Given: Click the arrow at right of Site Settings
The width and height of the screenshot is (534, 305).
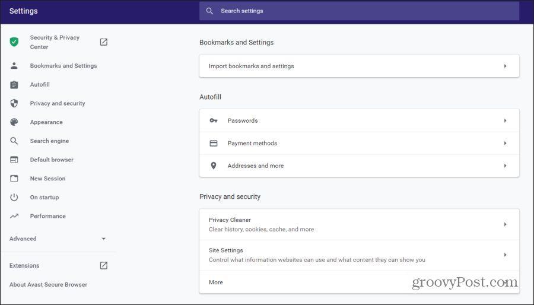Looking at the screenshot, I should tap(505, 255).
